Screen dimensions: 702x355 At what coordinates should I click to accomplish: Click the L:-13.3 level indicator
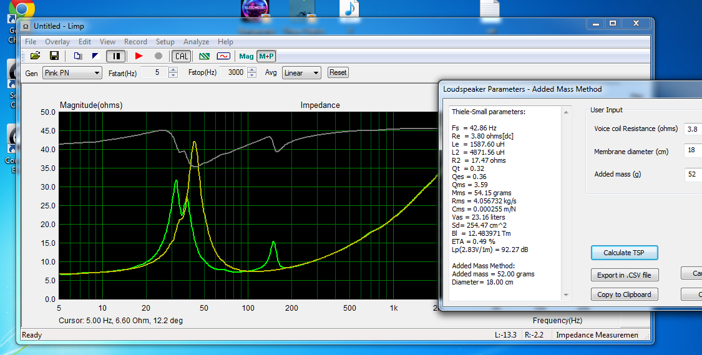click(x=505, y=335)
